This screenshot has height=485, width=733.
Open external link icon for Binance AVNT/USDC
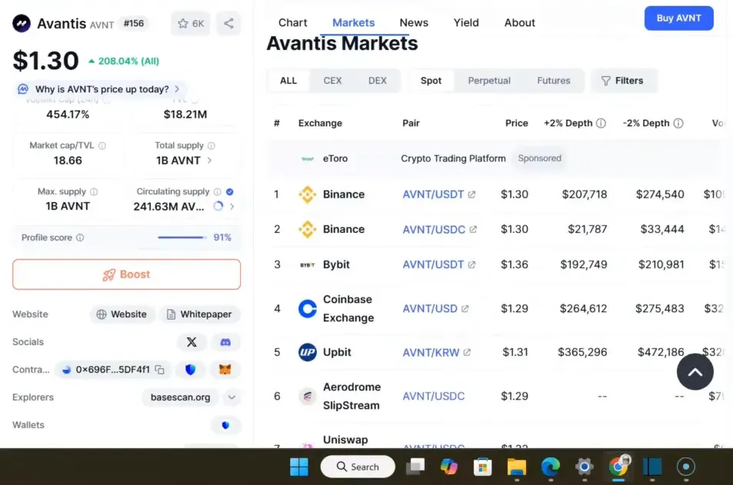point(473,229)
